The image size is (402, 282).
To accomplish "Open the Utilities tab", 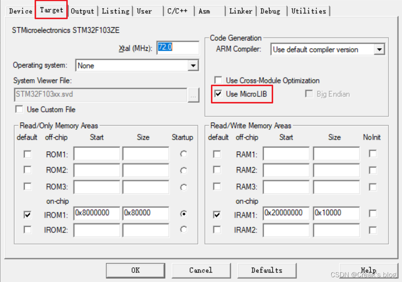I will tap(308, 11).
